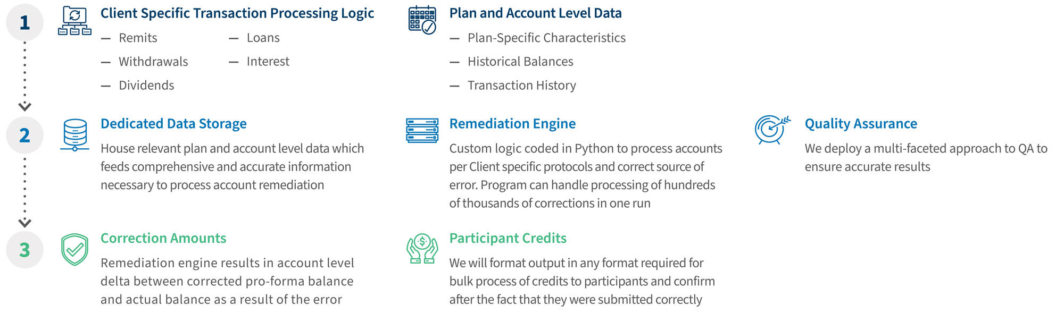Click the transaction processing network icon
1064x313 pixels.
coord(74,21)
